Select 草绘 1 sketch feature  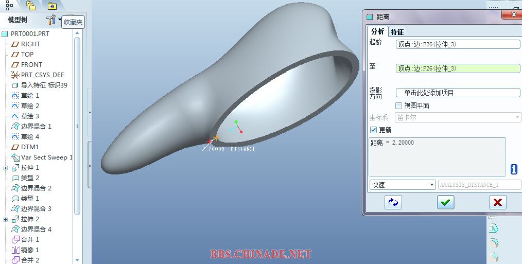point(25,96)
